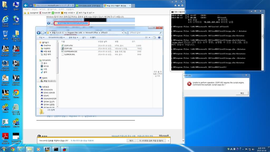
Task: Click Program Files (x86) in the breadcrumb path
Action: coord(75,32)
